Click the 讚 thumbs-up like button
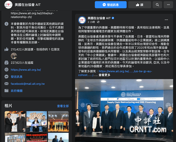The image size is (176, 142). 139,5
